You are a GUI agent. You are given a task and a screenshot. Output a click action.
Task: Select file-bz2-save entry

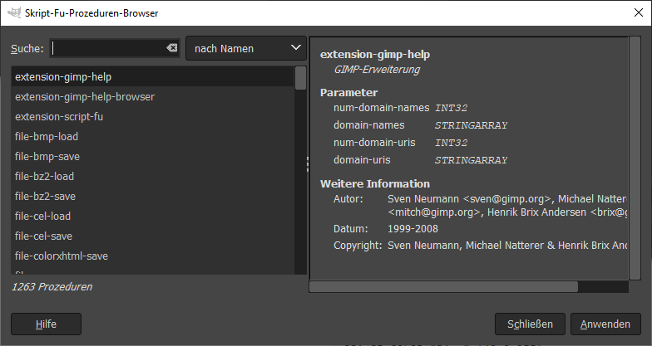tap(45, 197)
